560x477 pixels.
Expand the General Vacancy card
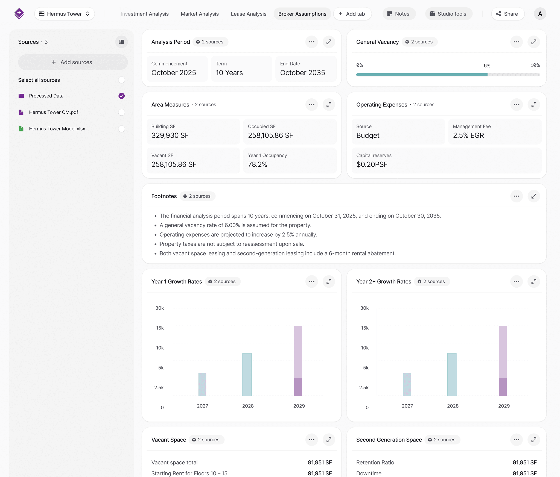[534, 42]
